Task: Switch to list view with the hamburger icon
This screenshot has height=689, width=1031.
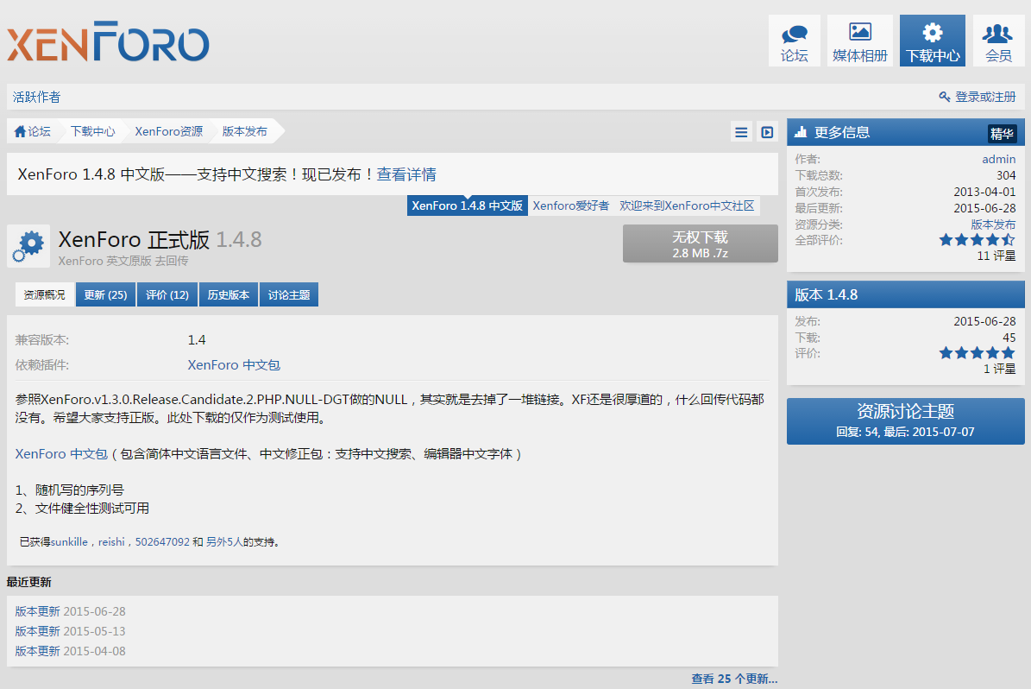Action: [x=741, y=131]
